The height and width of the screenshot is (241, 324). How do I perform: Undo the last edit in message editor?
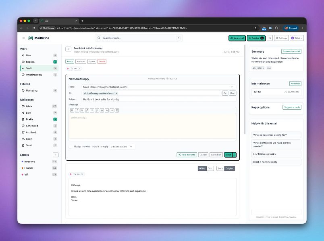(x=107, y=110)
